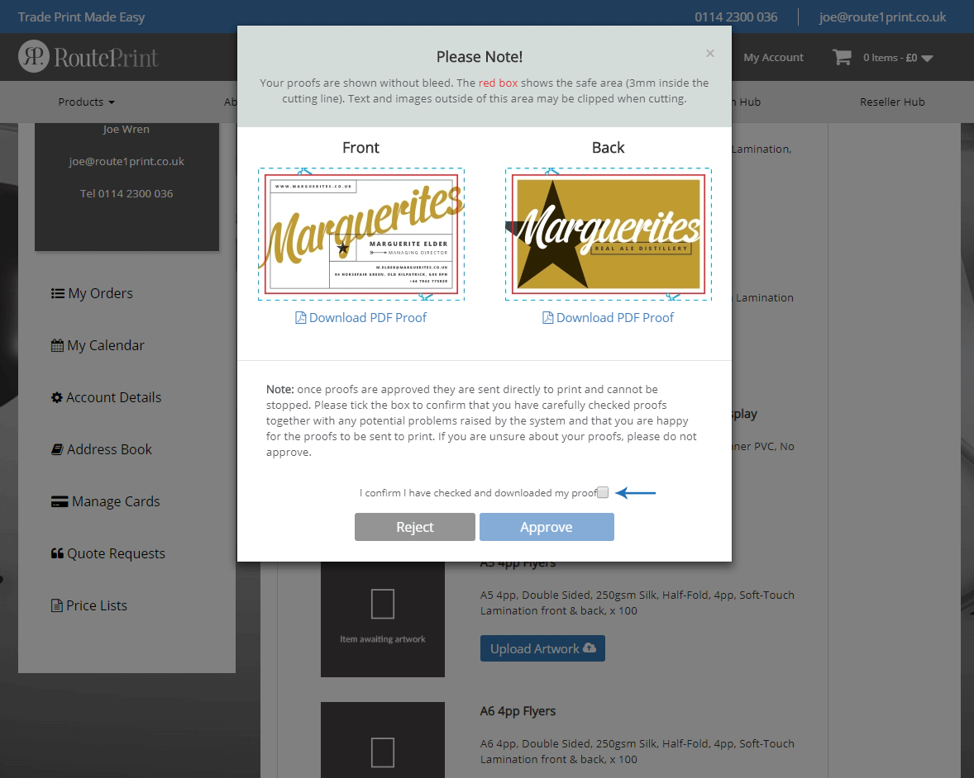Open the Address Book

[x=101, y=450]
